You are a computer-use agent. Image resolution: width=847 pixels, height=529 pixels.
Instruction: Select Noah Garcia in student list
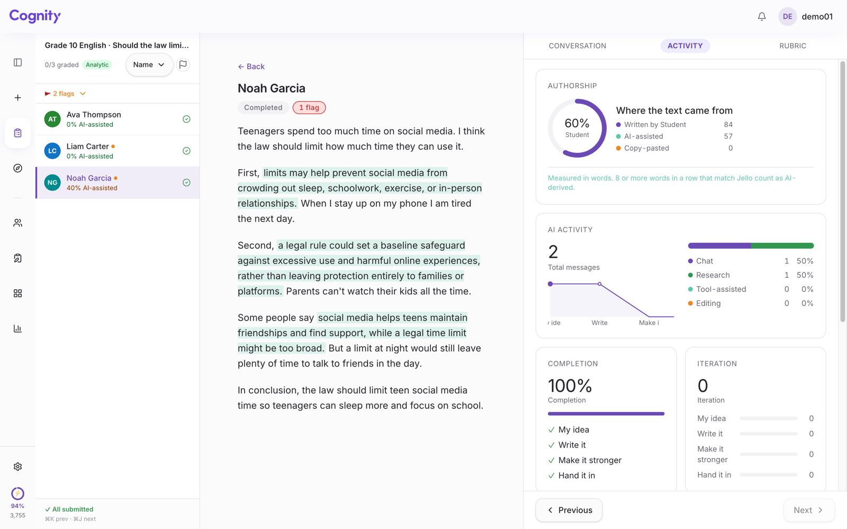pos(118,183)
